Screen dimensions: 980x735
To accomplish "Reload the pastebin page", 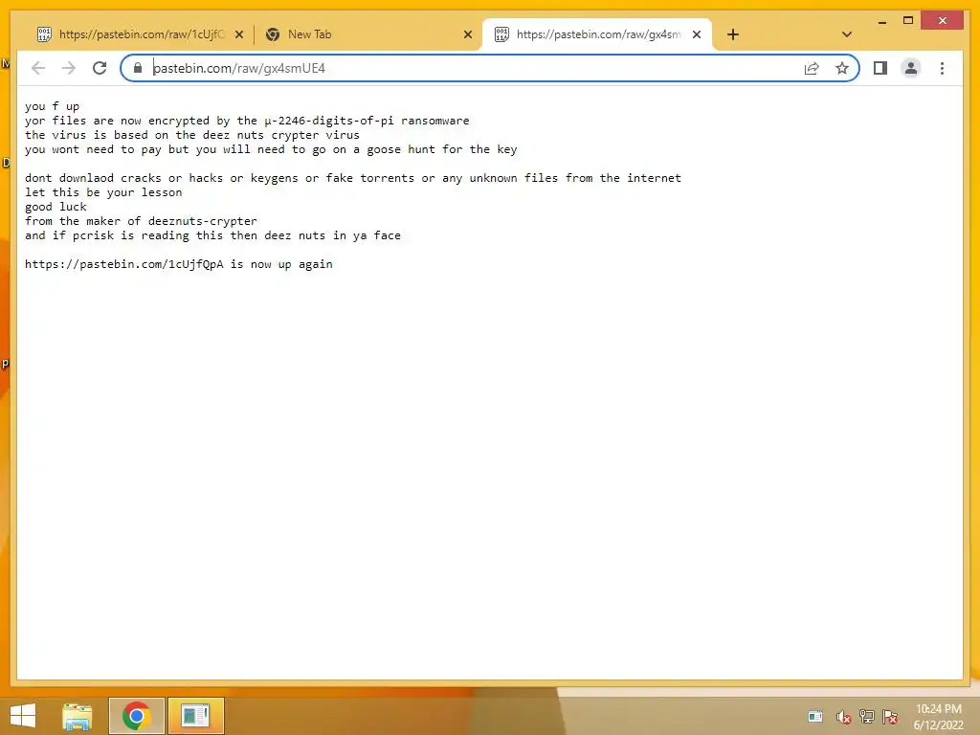I will click(x=100, y=68).
